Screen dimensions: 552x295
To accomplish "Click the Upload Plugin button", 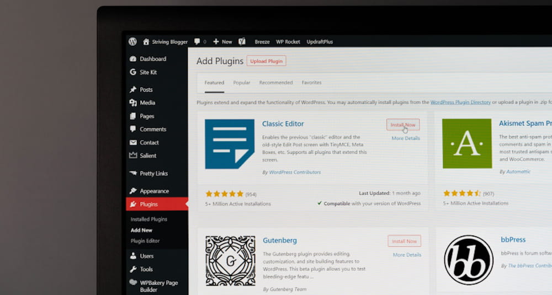I will pyautogui.click(x=266, y=61).
